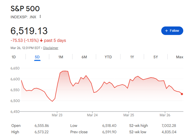Click the Mar 23 date label on chart
Viewport: 188px width, 138px height.
pyautogui.click(x=57, y=115)
